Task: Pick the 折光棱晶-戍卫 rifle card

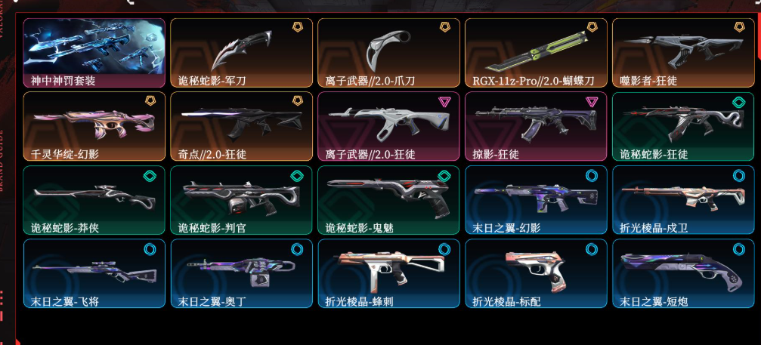Action: pos(683,200)
